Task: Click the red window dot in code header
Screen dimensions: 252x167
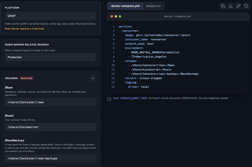Action: [x=112, y=16]
